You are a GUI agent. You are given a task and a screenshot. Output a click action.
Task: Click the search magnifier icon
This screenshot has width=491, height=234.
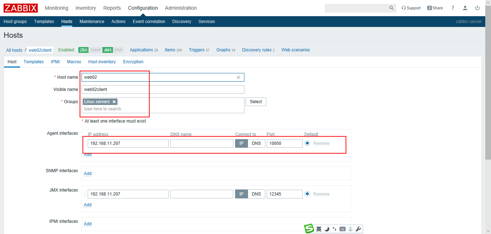[x=391, y=8]
